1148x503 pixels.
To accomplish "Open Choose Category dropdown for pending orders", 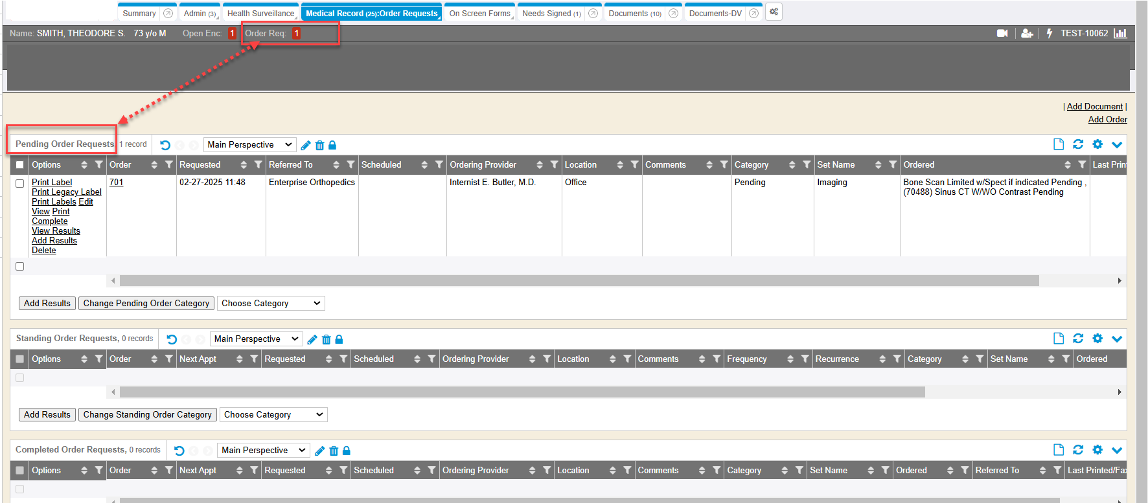I will [271, 304].
